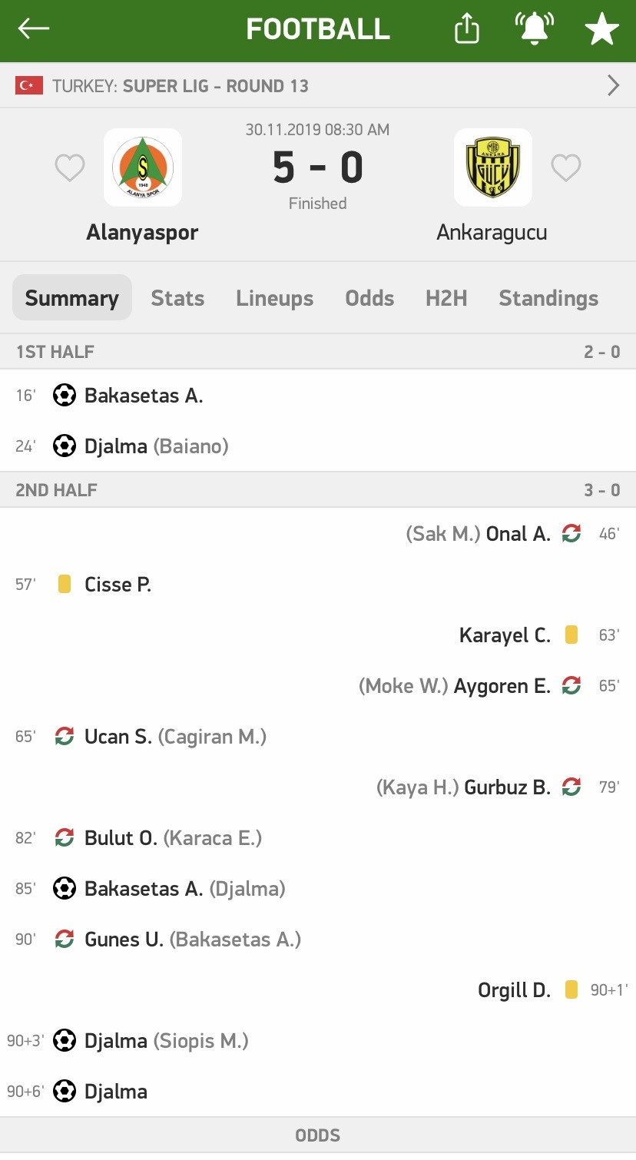Open the Turkey Super Lig Round 13 bar

318,85
